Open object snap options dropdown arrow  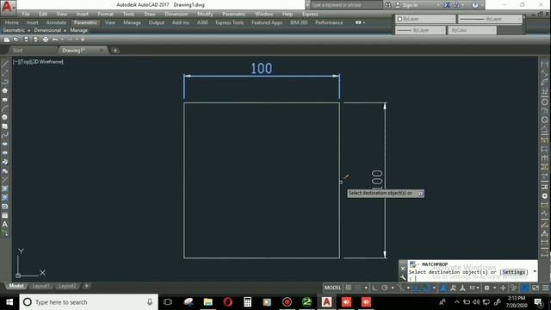[434, 288]
